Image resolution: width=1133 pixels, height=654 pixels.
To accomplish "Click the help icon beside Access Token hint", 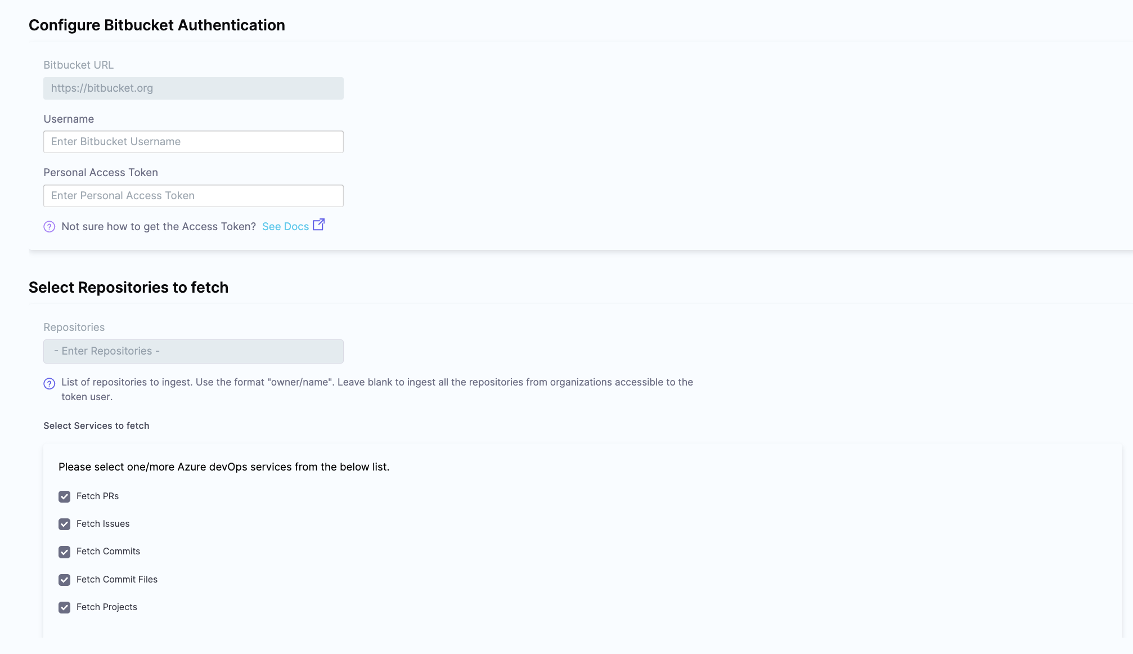I will click(50, 227).
